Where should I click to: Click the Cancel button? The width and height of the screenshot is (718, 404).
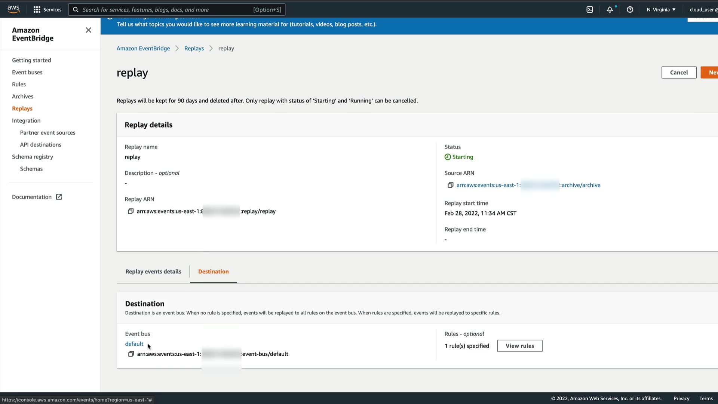tap(679, 73)
